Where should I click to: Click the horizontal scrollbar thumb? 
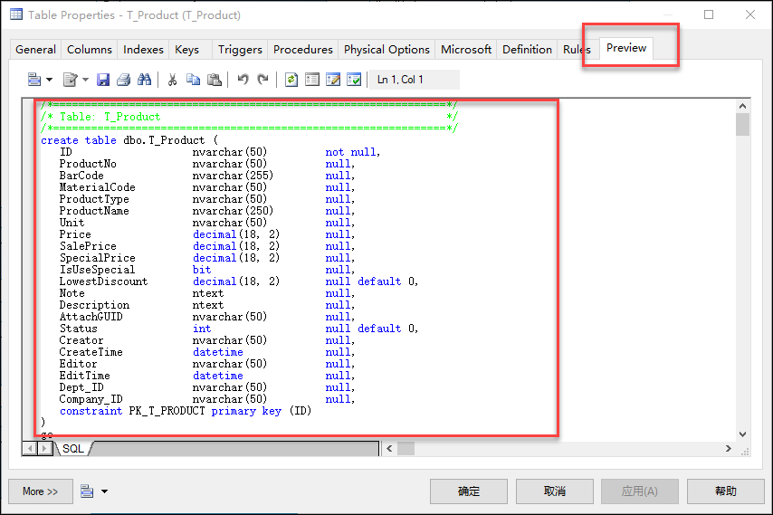[406, 448]
